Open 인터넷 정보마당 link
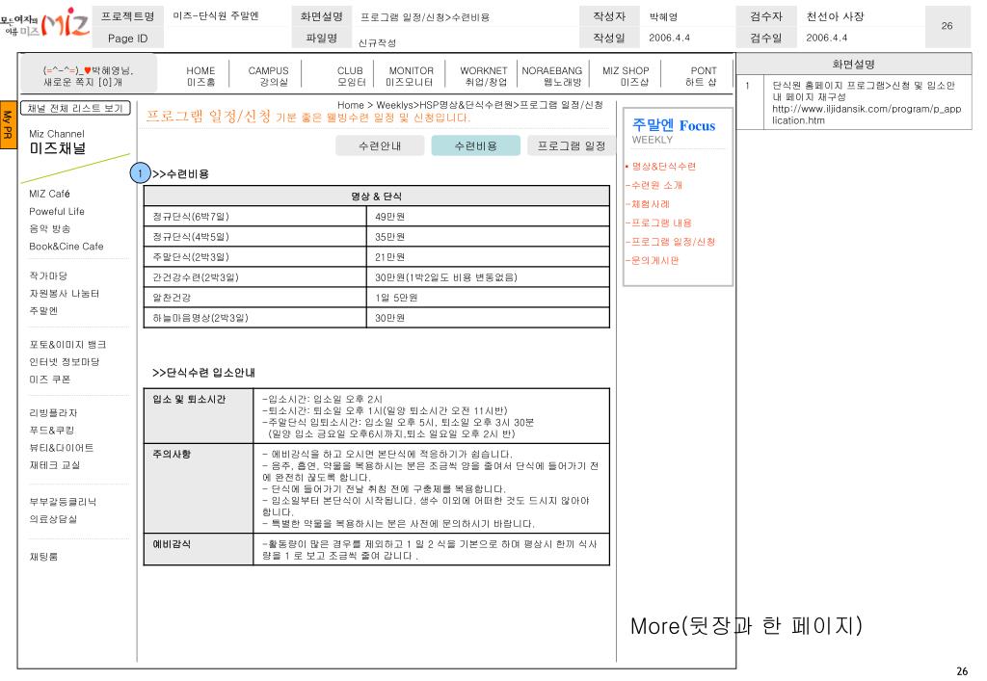The image size is (987, 681). (64, 361)
